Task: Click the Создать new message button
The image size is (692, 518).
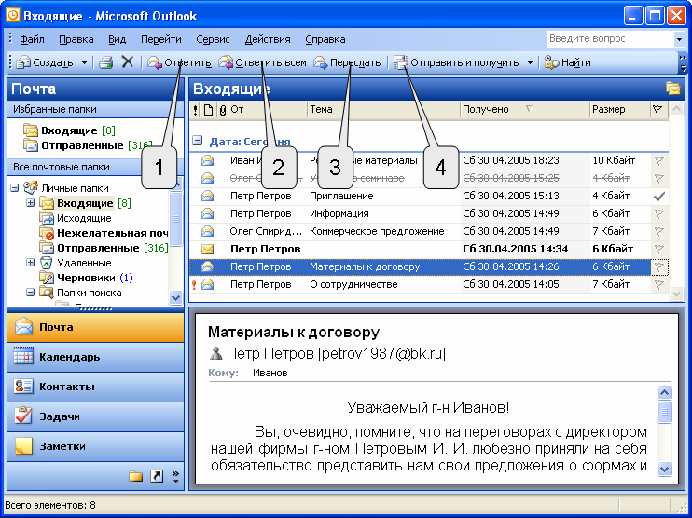Action: (x=45, y=62)
